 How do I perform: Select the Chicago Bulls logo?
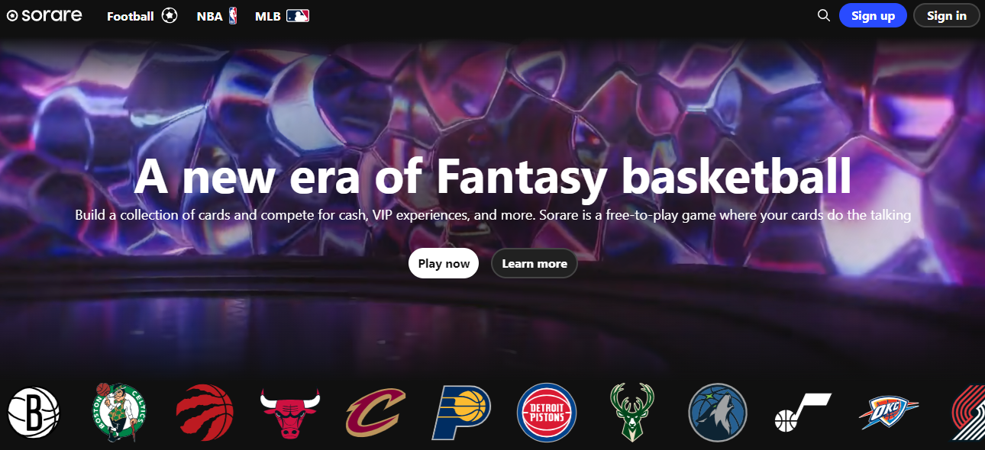point(290,413)
